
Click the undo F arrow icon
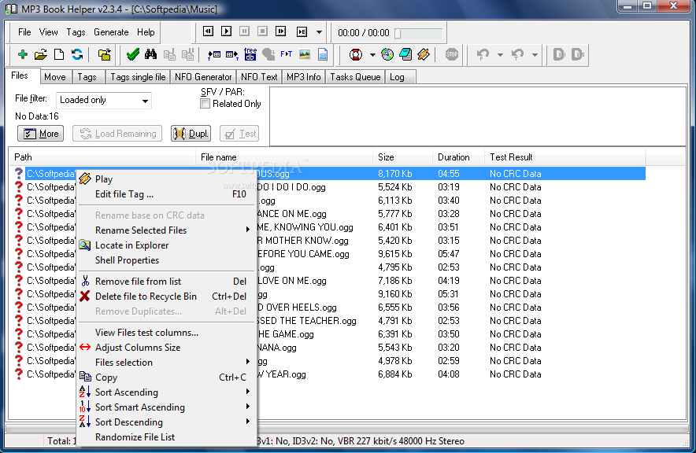pyautogui.click(x=483, y=54)
